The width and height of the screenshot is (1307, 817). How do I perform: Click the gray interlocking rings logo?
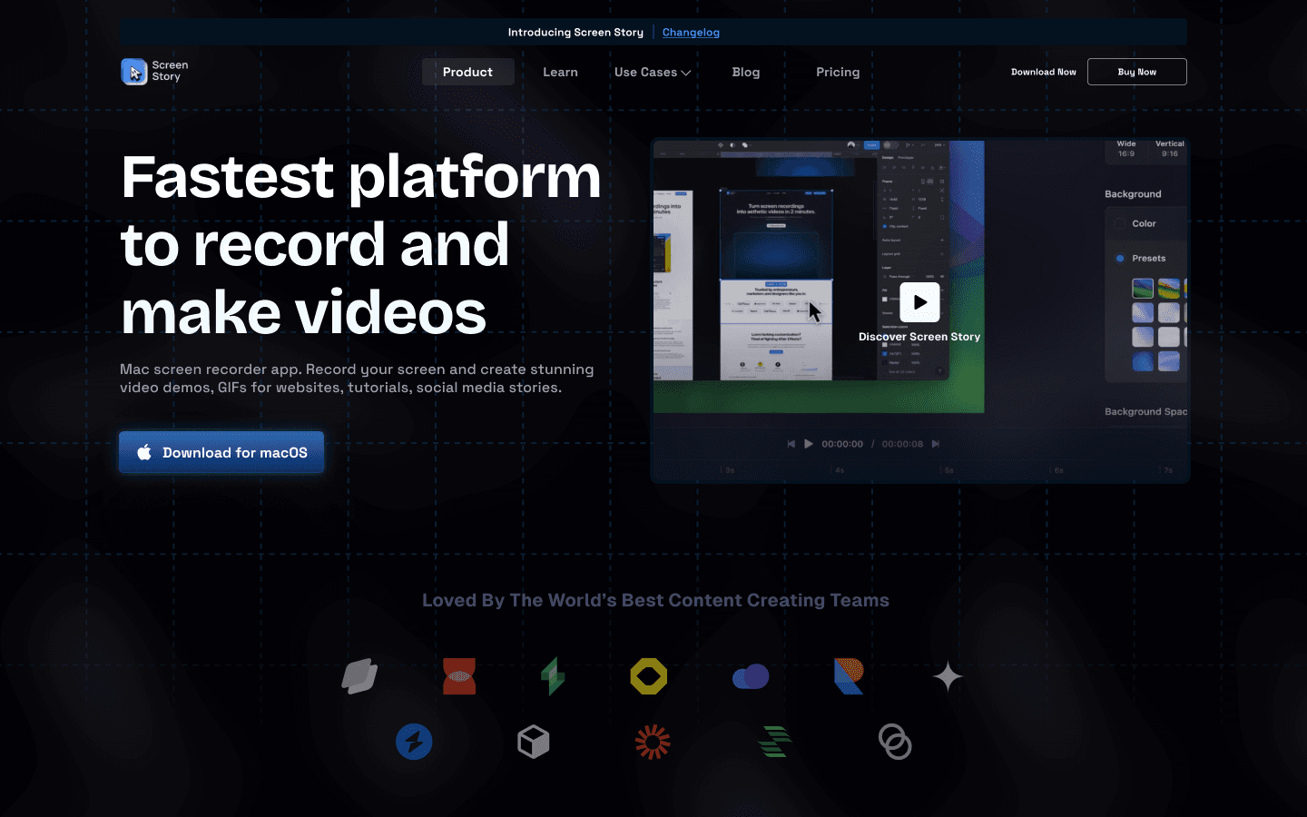click(895, 742)
